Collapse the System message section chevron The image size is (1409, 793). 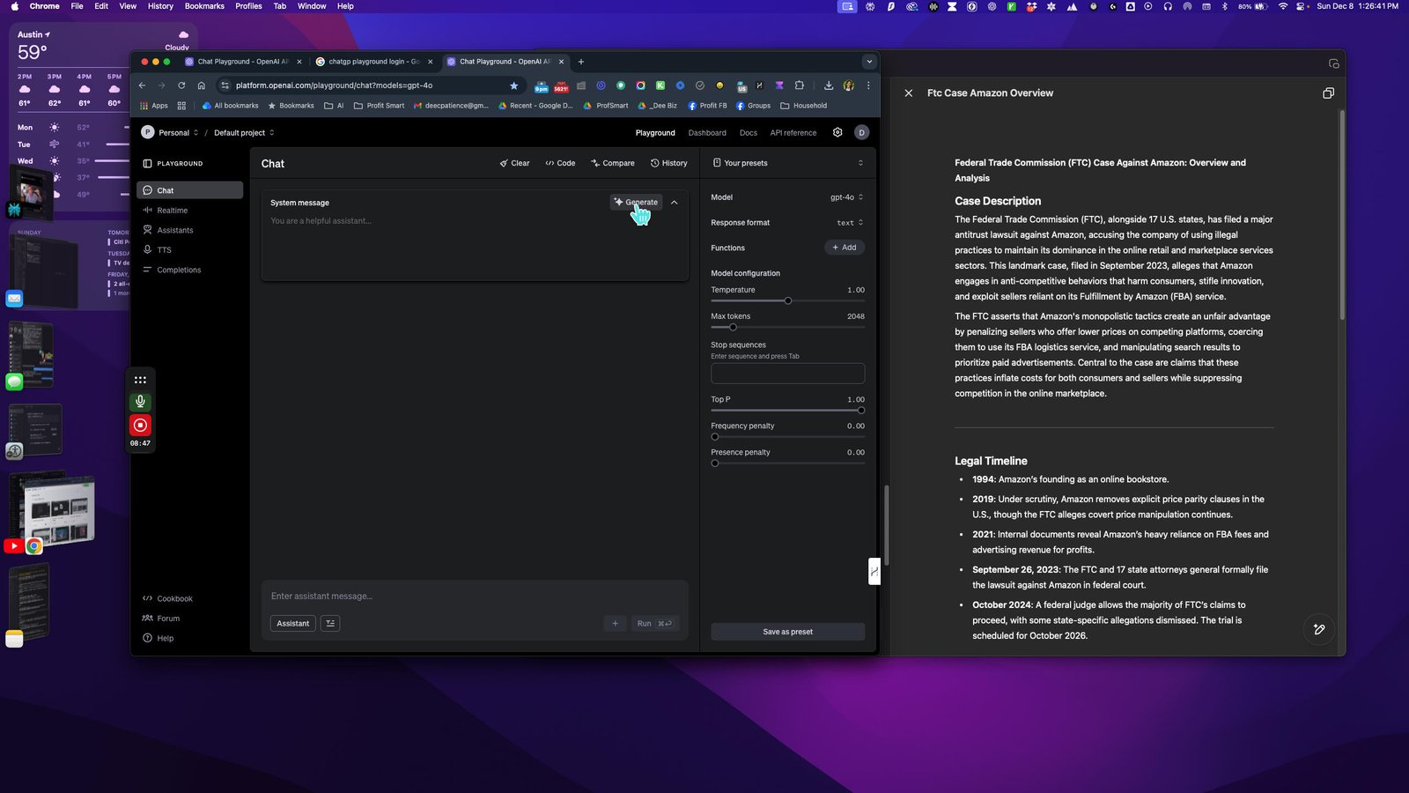[x=675, y=202]
